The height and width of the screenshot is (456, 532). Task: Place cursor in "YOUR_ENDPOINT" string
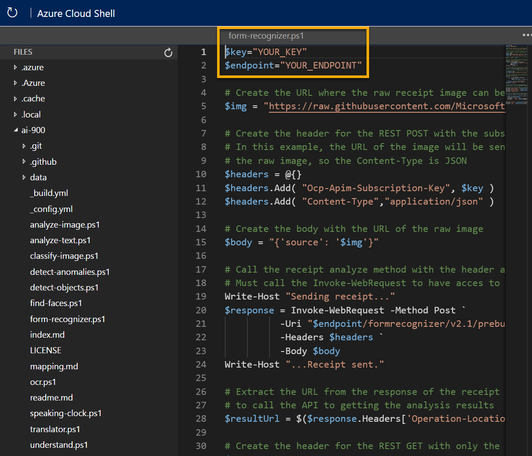point(321,65)
